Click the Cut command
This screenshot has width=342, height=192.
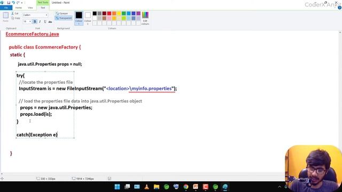(15, 13)
